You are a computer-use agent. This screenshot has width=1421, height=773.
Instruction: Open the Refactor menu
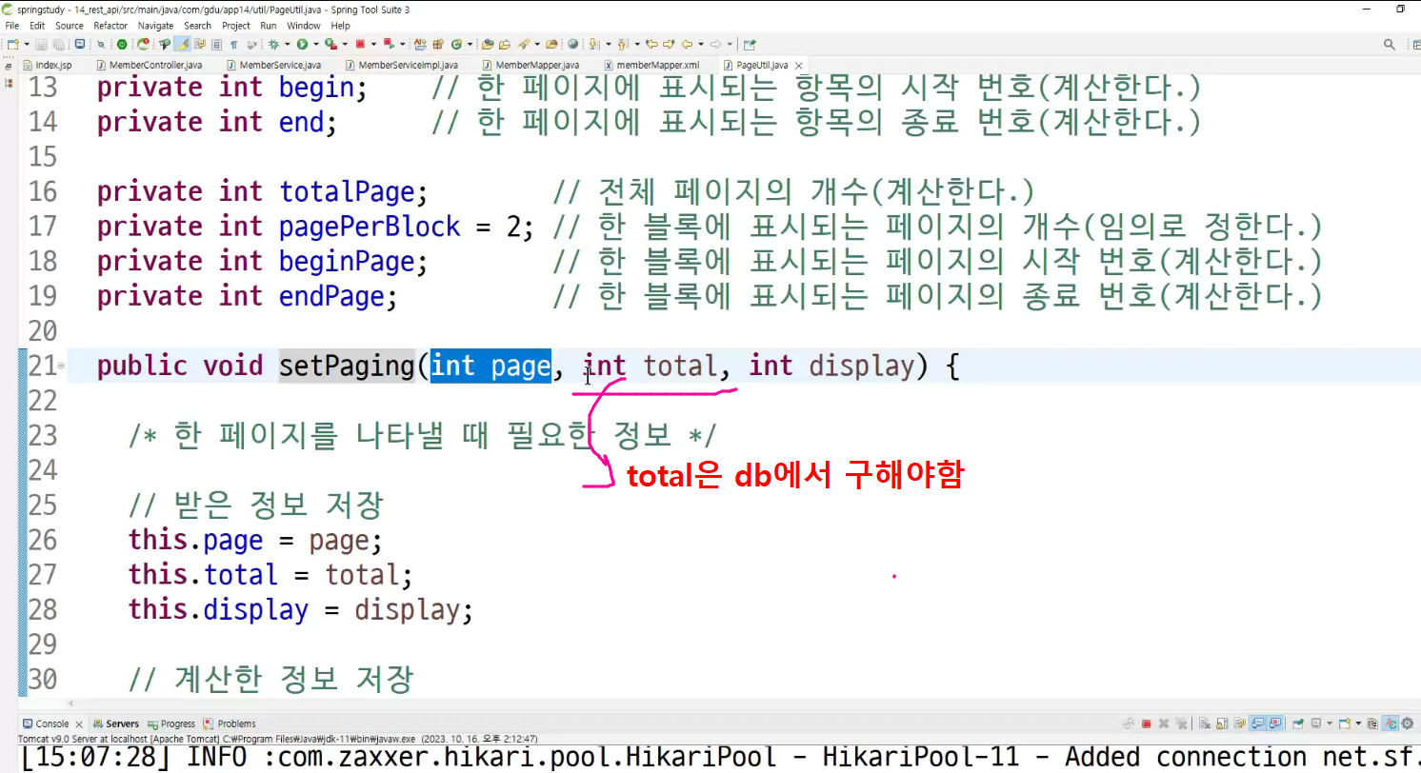click(110, 26)
